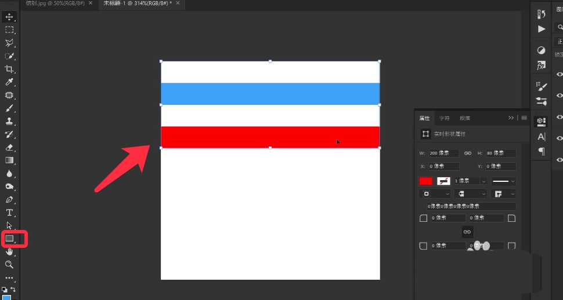Swap foreground and background colors
Image resolution: width=563 pixels, height=300 pixels.
point(13,289)
